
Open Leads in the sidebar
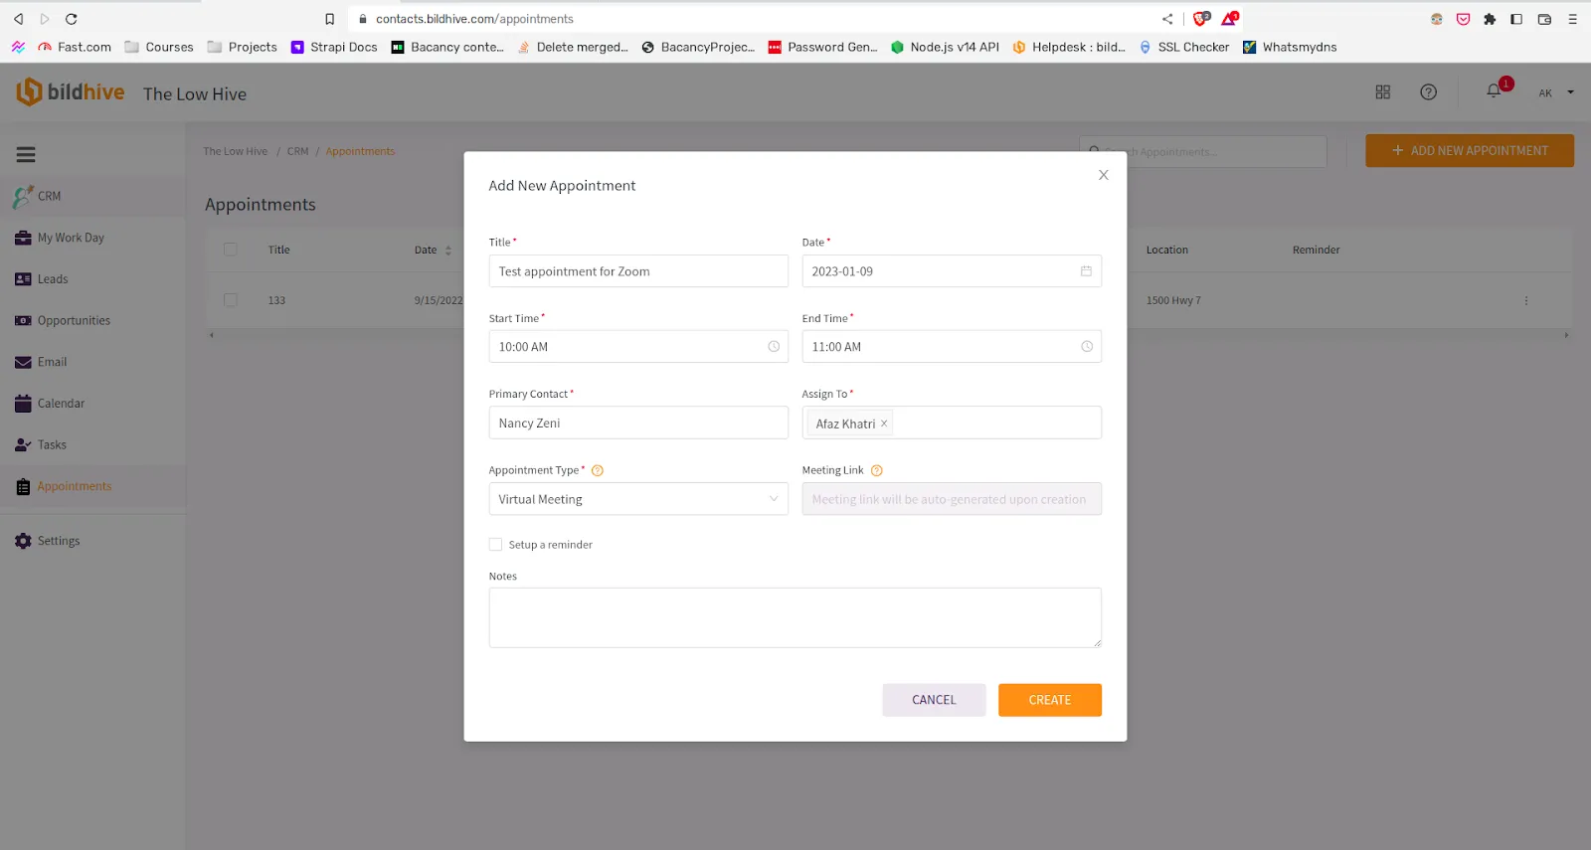coord(53,279)
